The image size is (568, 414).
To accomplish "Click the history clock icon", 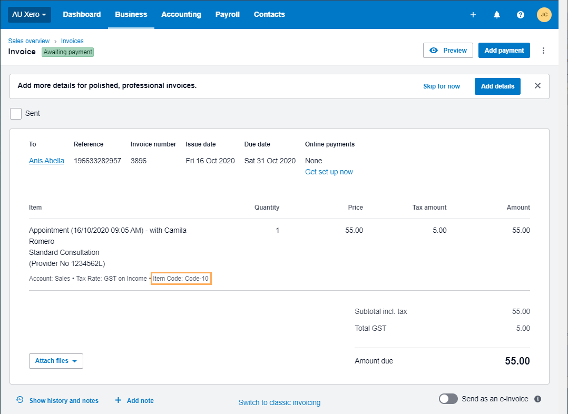I will [x=19, y=400].
